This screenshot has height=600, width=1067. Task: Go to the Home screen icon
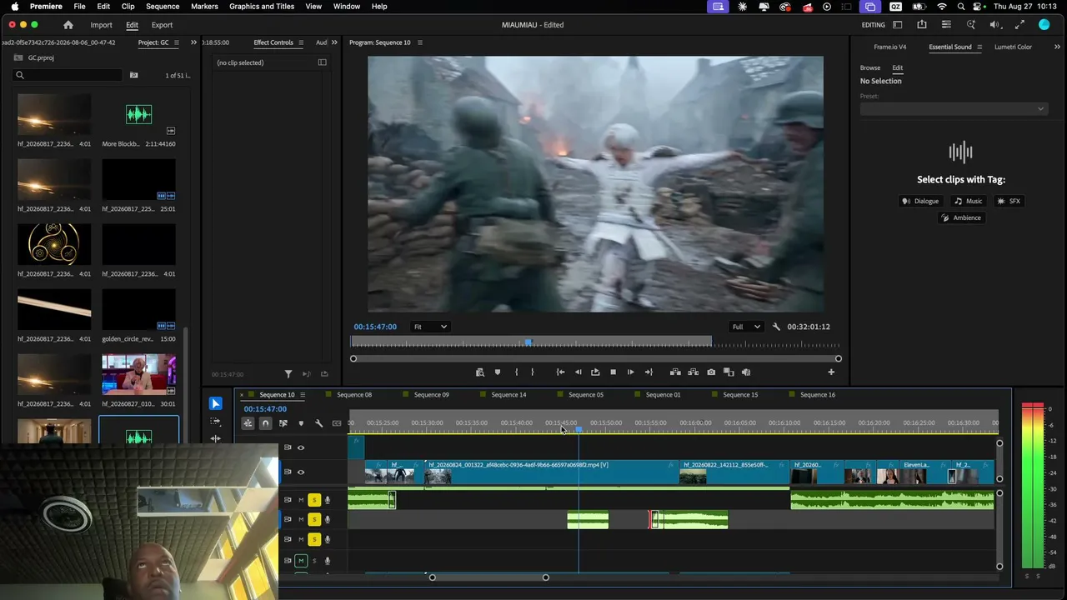point(68,25)
